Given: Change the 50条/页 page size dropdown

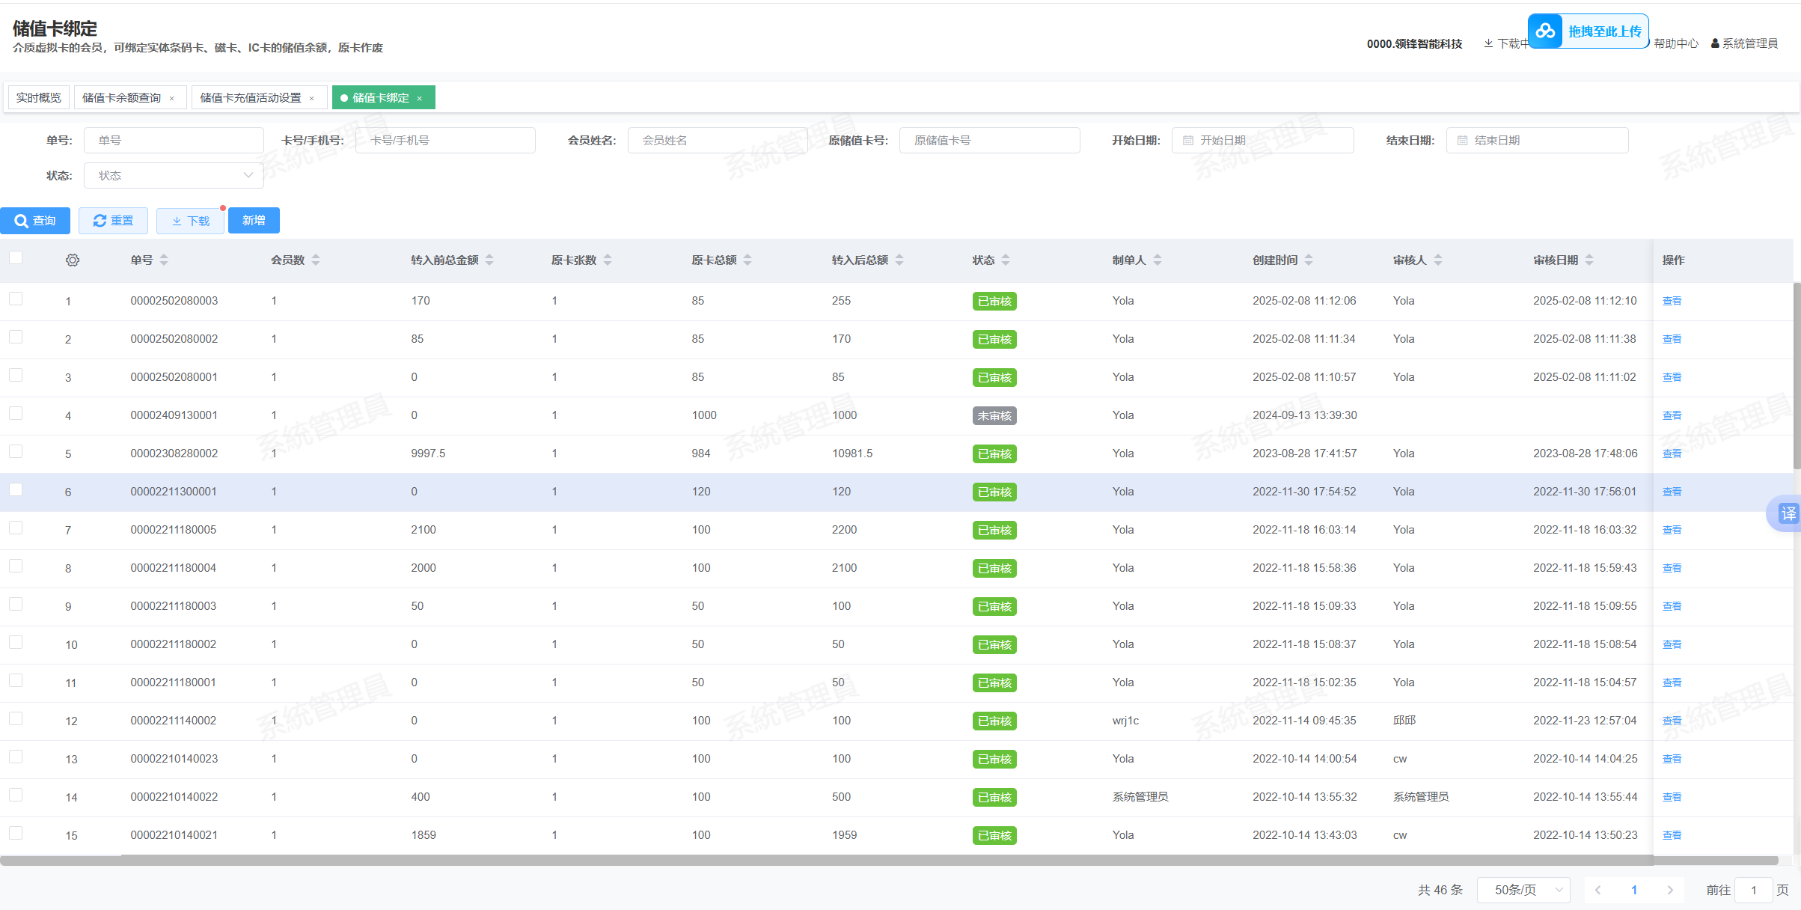Looking at the screenshot, I should pyautogui.click(x=1523, y=890).
